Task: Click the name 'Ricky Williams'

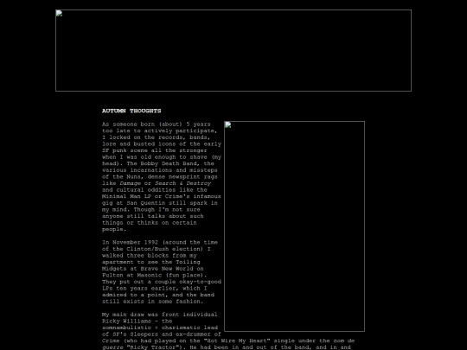Action: click(x=126, y=321)
